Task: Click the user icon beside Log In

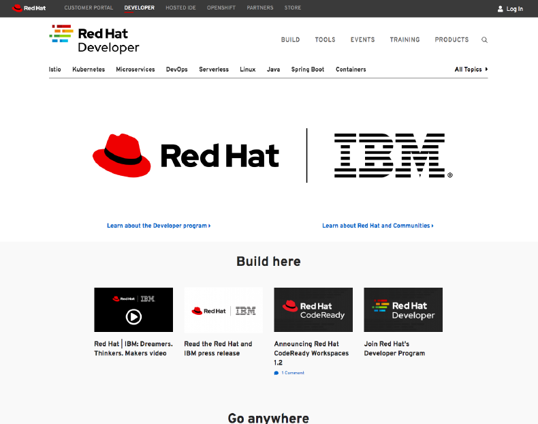Action: 501,9
